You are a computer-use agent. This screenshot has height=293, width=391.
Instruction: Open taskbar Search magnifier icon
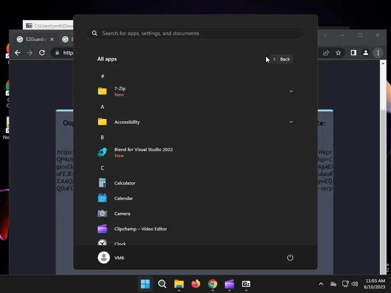point(162,284)
